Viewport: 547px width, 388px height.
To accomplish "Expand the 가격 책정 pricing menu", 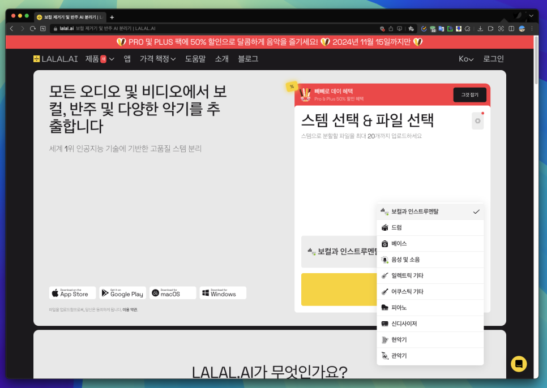I will point(157,59).
